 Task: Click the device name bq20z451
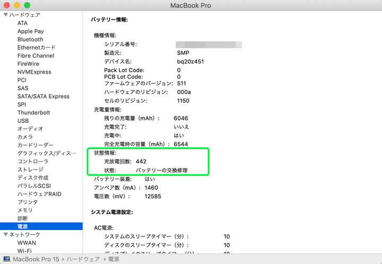pos(190,61)
